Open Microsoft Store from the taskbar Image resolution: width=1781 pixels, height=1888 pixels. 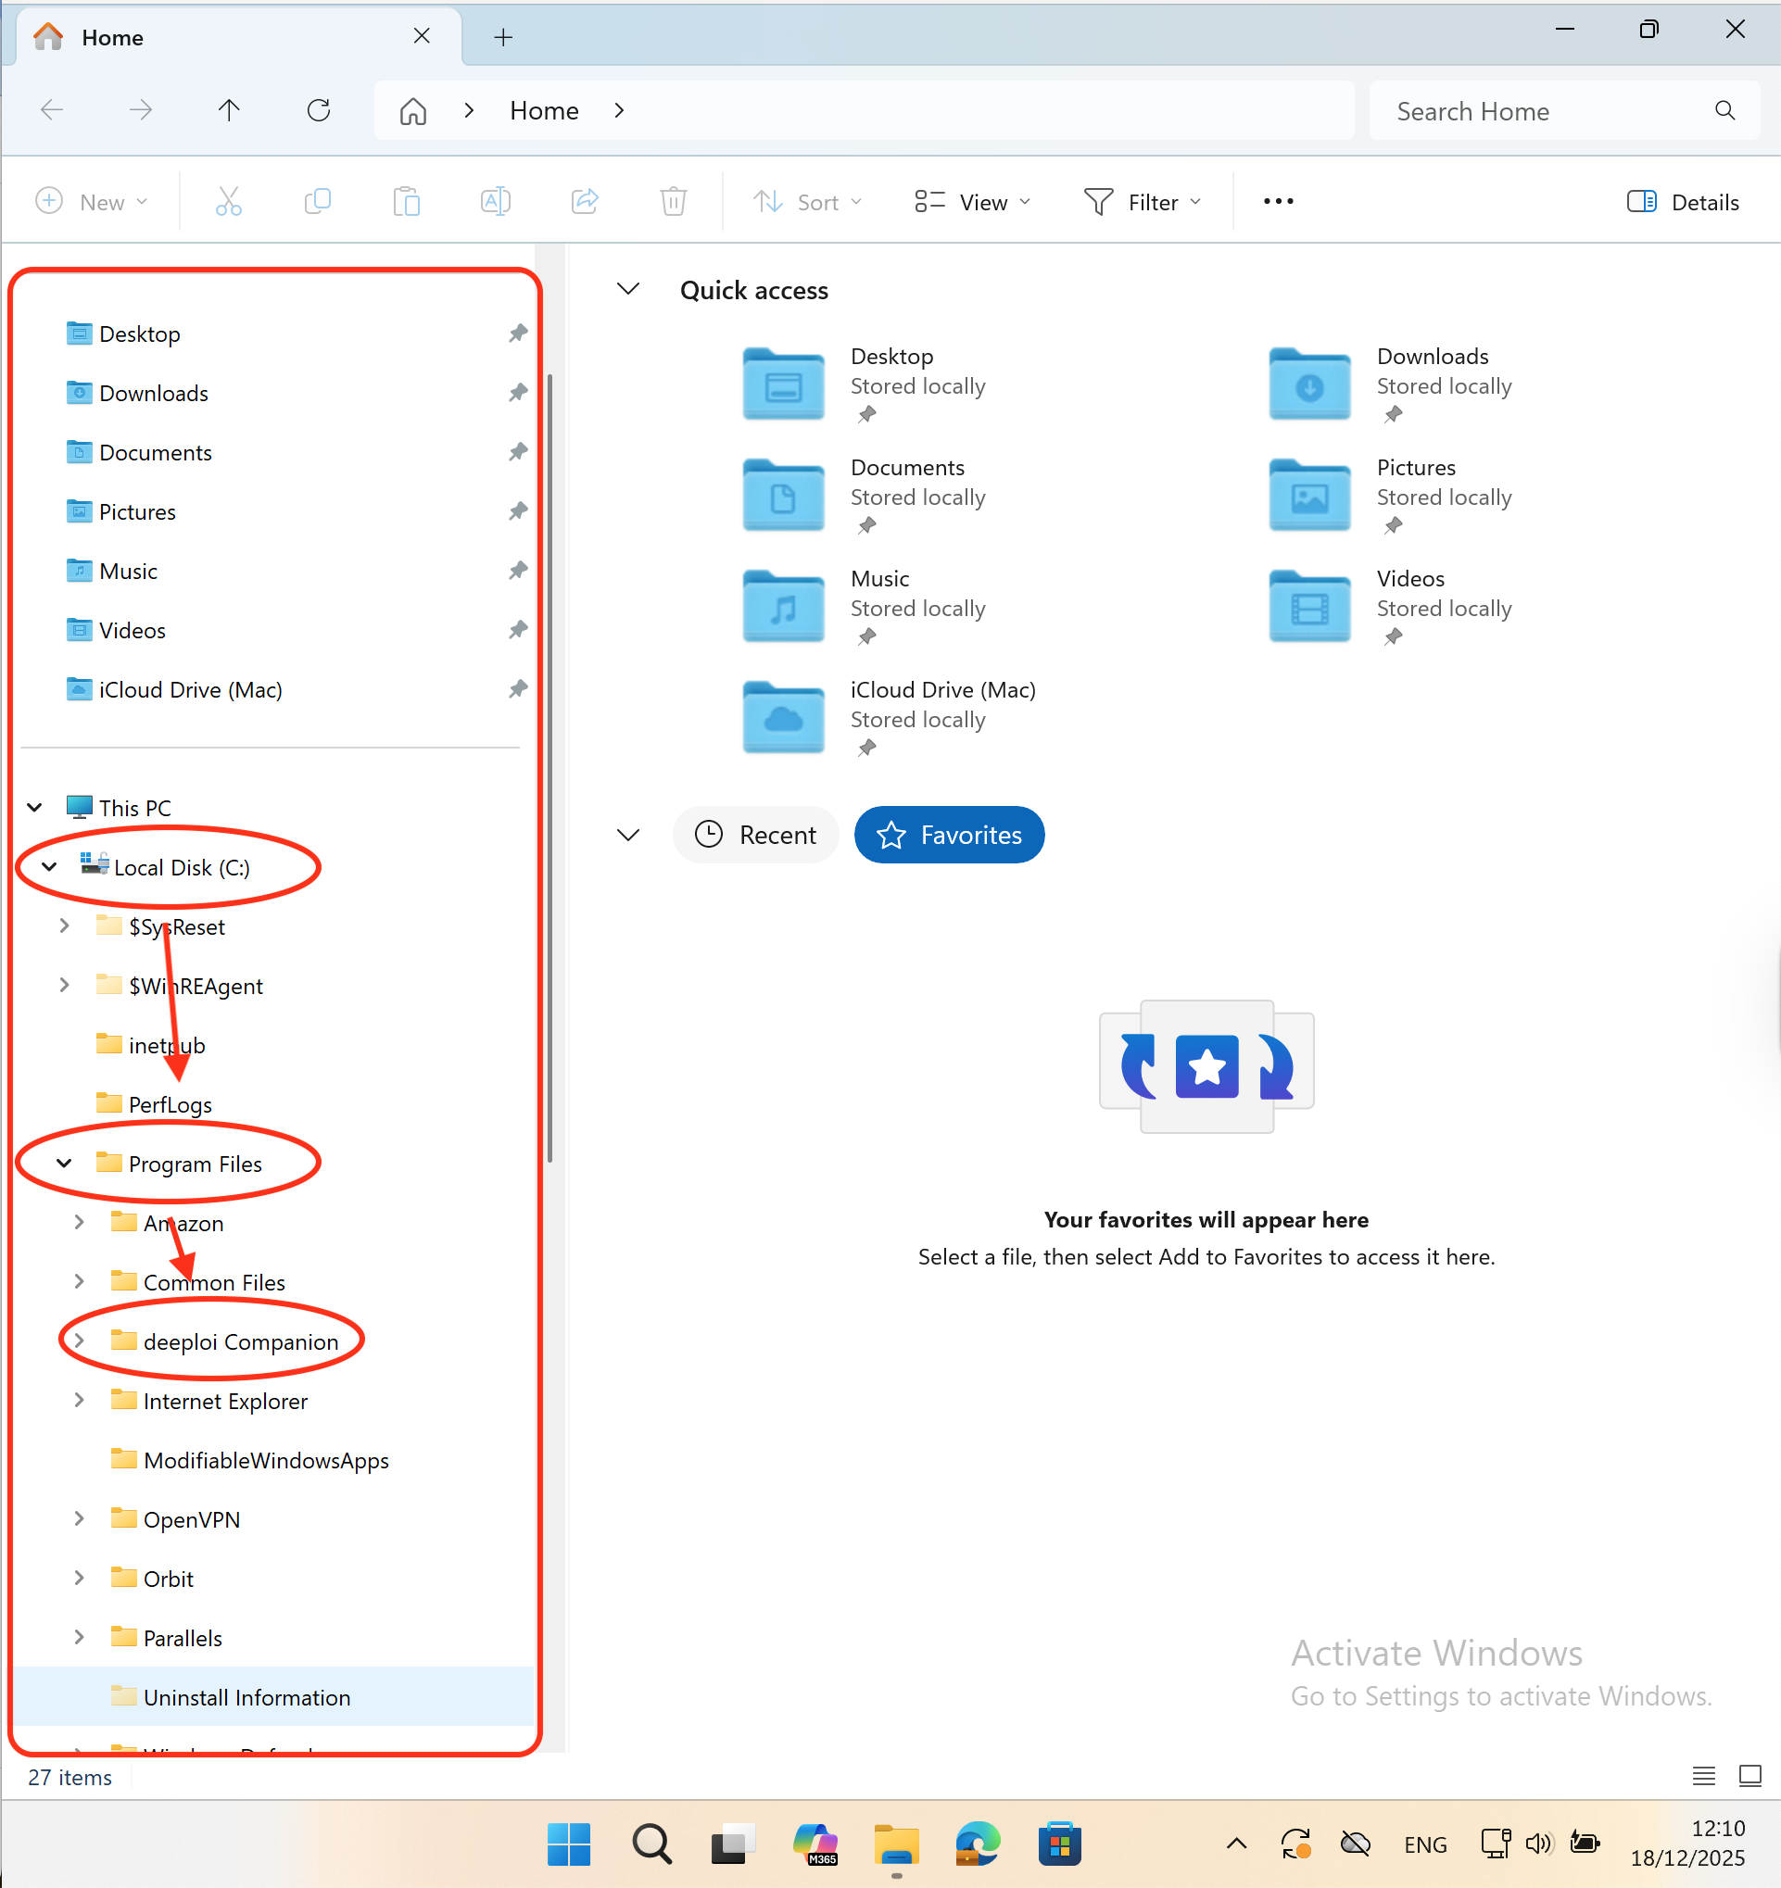tap(1059, 1844)
